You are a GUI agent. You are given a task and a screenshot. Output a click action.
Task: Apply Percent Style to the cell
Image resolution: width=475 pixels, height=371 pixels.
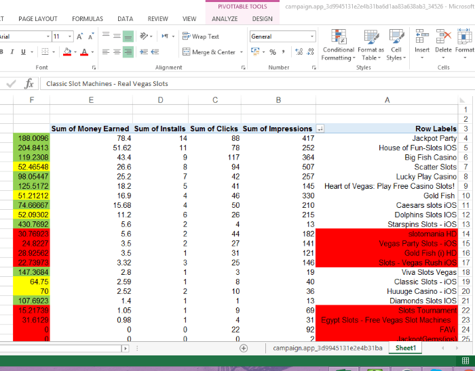pos(273,52)
